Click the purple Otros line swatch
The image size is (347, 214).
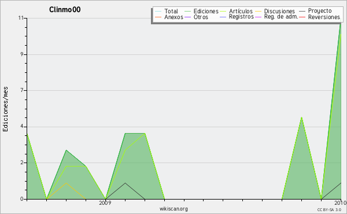coord(187,17)
